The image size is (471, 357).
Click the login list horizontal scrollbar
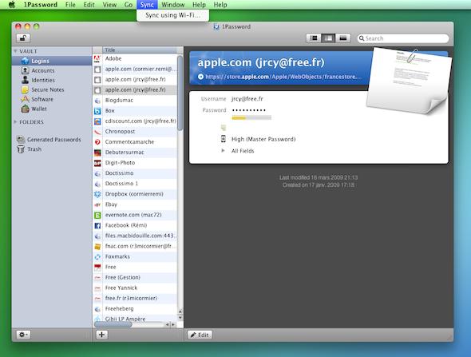pos(113,324)
